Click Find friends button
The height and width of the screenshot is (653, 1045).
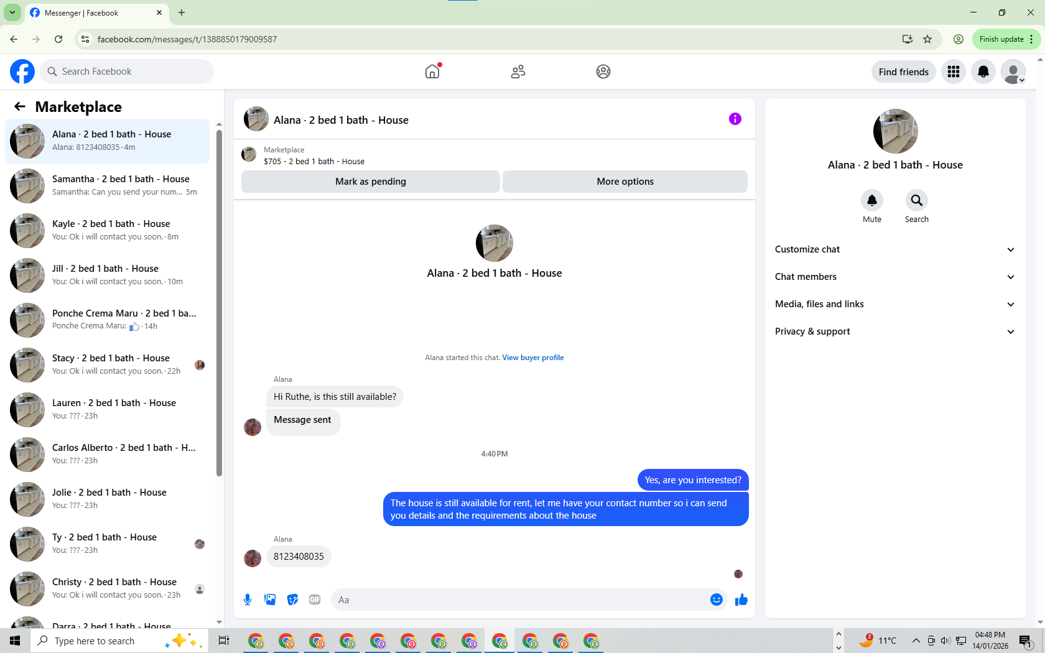(x=903, y=72)
